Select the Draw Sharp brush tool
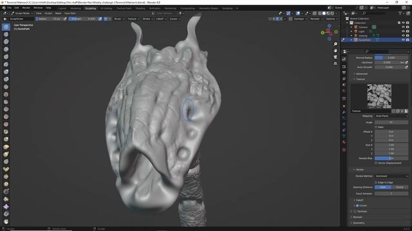Image resolution: width=412 pixels, height=231 pixels. tap(6, 34)
